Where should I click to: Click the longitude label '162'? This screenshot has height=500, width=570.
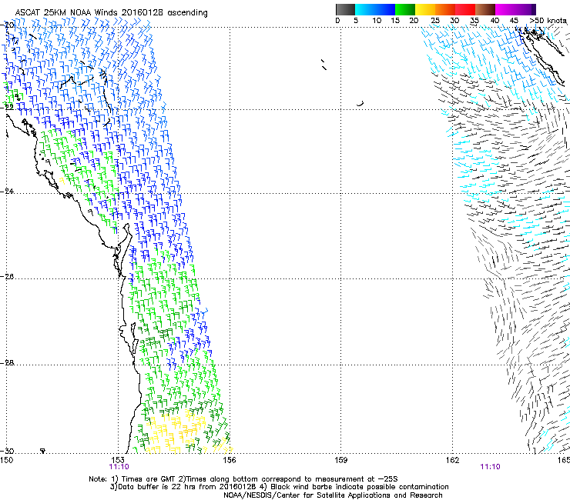click(x=453, y=460)
